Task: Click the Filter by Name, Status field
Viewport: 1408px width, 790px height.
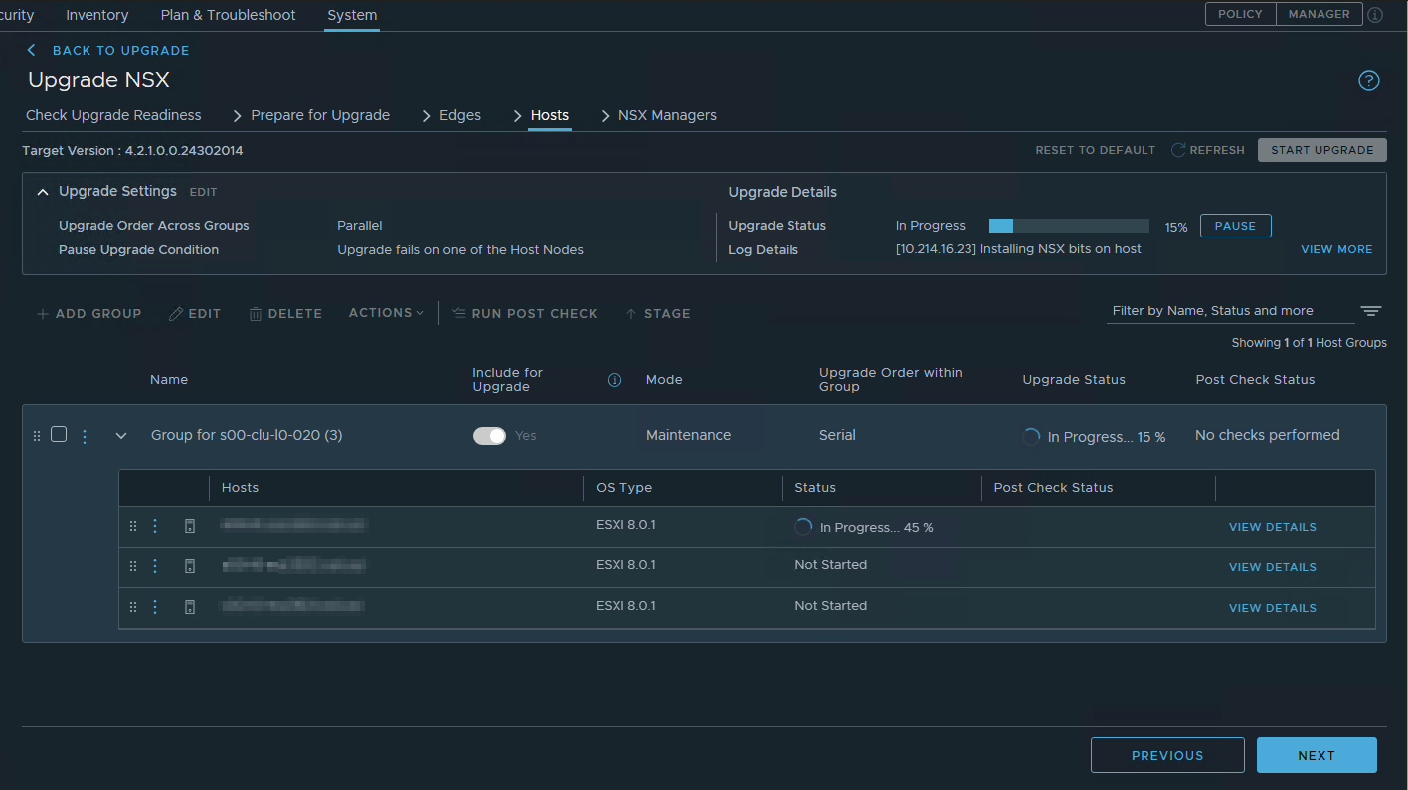Action: (1231, 311)
